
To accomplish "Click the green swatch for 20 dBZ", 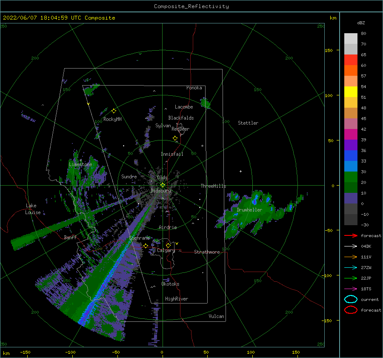I will [x=351, y=177].
